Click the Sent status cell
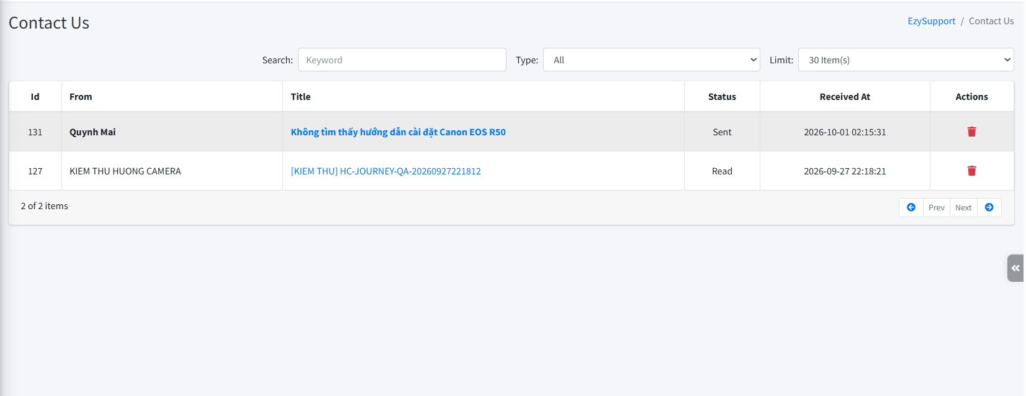Image resolution: width=1026 pixels, height=396 pixels. [722, 132]
